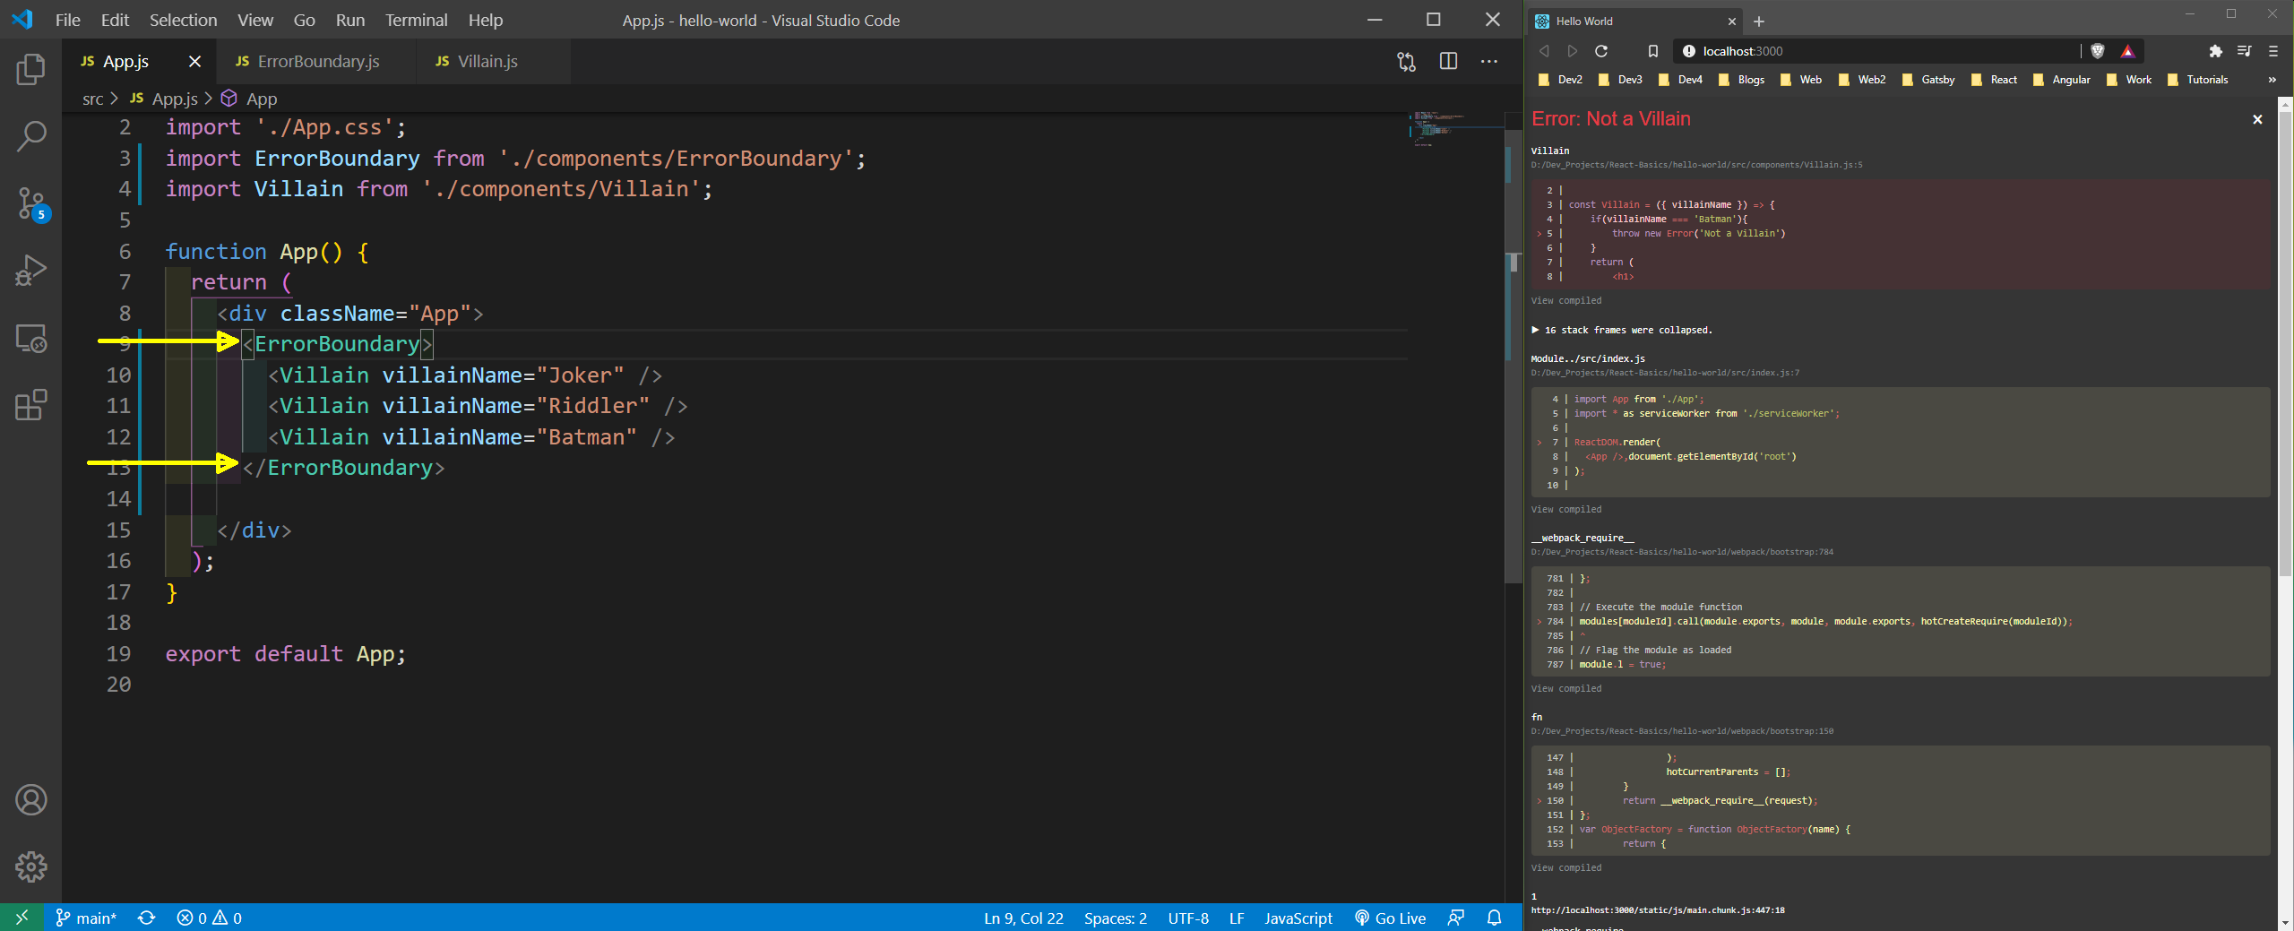Viewport: 2294px width, 931px height.
Task: Bookmark the current page in browser
Action: (1653, 51)
